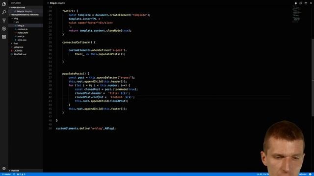Open the .gitignore file
Viewport: 314px width, 176px height.
click(x=26, y=47)
